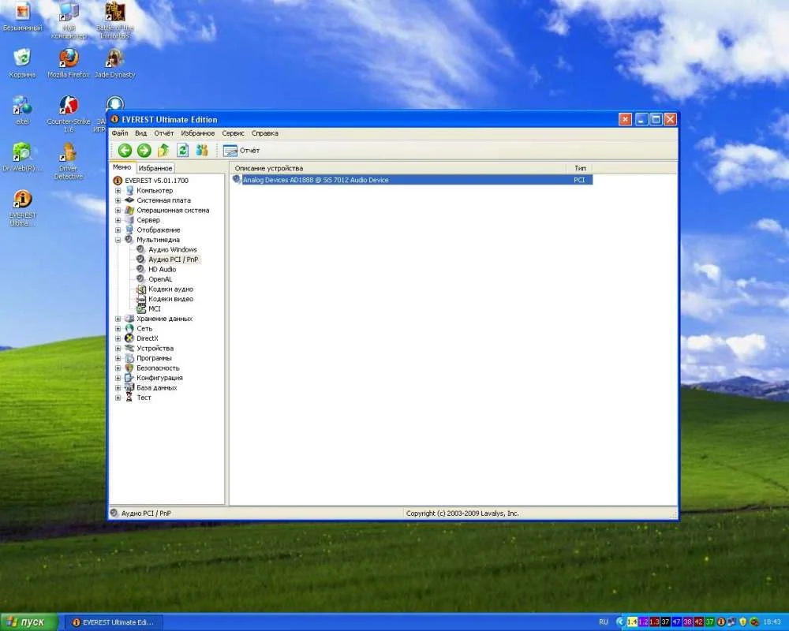The image size is (789, 631).
Task: Expand the Компьютер tree node
Action: (118, 191)
